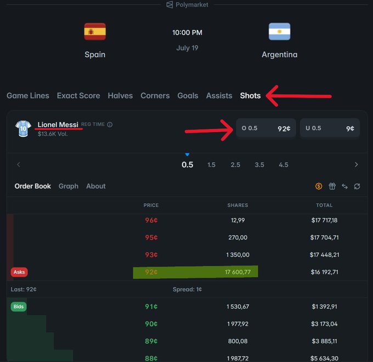Click the Spread: 1¢ text
This screenshot has height=362, width=373.
point(187,289)
